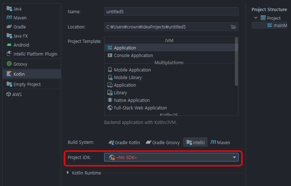Expand the Kotlin Runtime section
The width and height of the screenshot is (291, 186).
tap(68, 173)
